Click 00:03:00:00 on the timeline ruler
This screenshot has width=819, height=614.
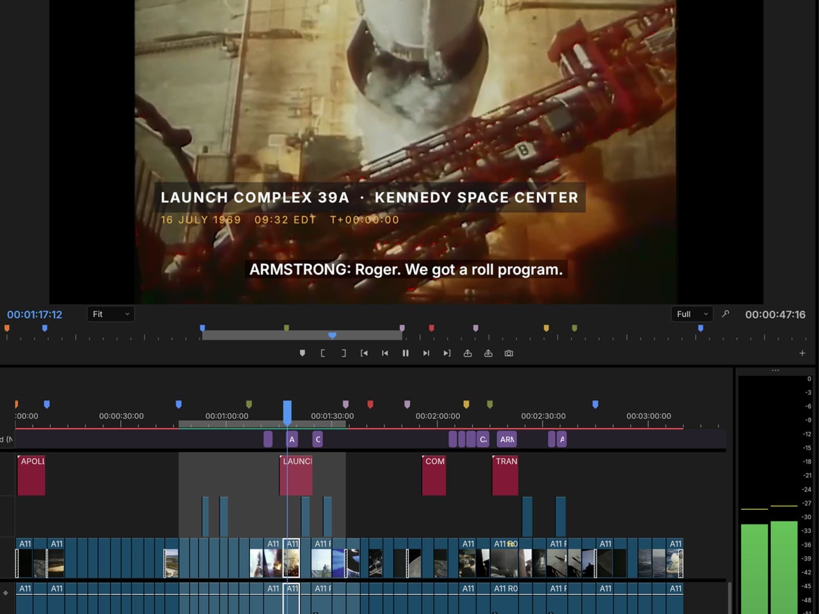(x=649, y=416)
